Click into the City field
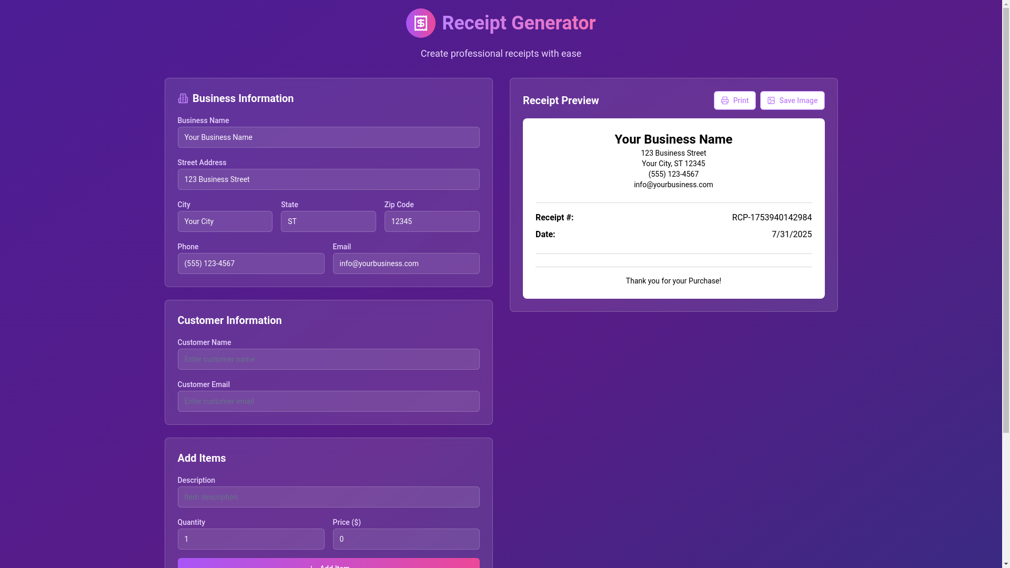 coord(225,221)
